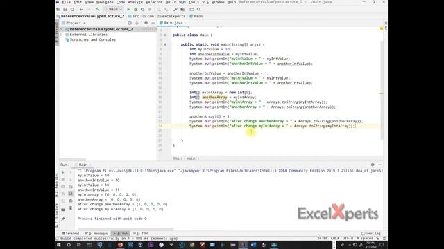
Task: Click the Save All icon in toolbar
Action: pos(65,9)
